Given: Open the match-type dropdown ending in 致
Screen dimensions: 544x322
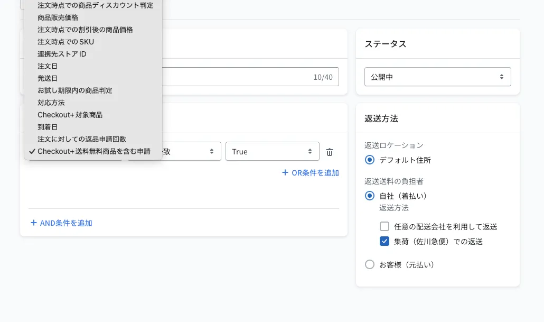Looking at the screenshot, I should coord(192,151).
